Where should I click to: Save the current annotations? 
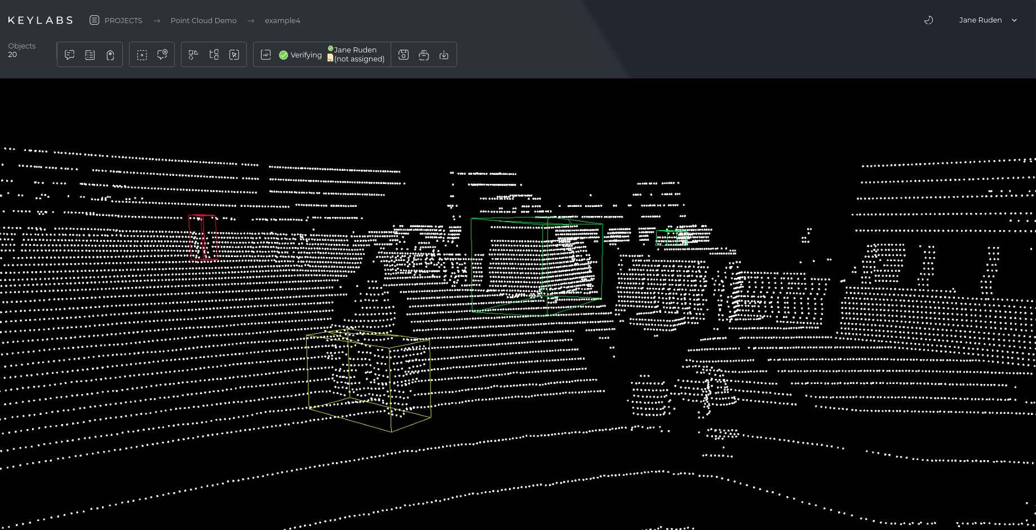coord(404,54)
